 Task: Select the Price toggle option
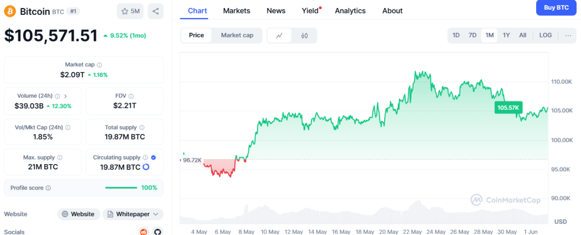(x=196, y=35)
